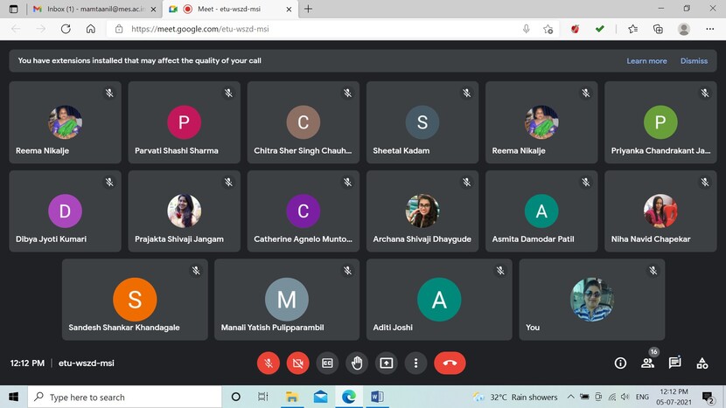This screenshot has width=726, height=408.
Task: Open the chat with everyone panel
Action: [x=675, y=363]
